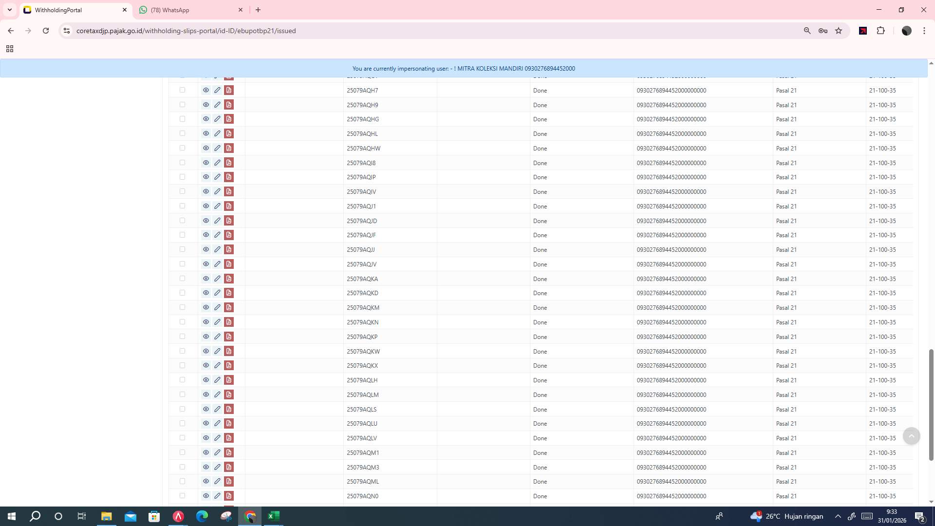
Task: Bookmark the current page with the star
Action: [x=839, y=31]
